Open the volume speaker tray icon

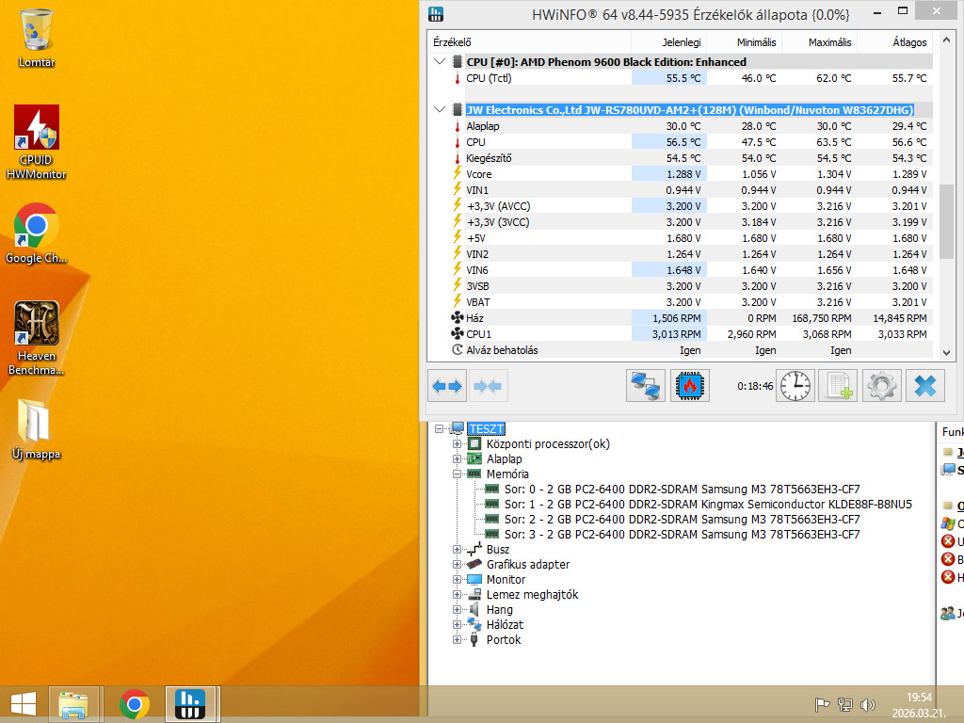(867, 704)
